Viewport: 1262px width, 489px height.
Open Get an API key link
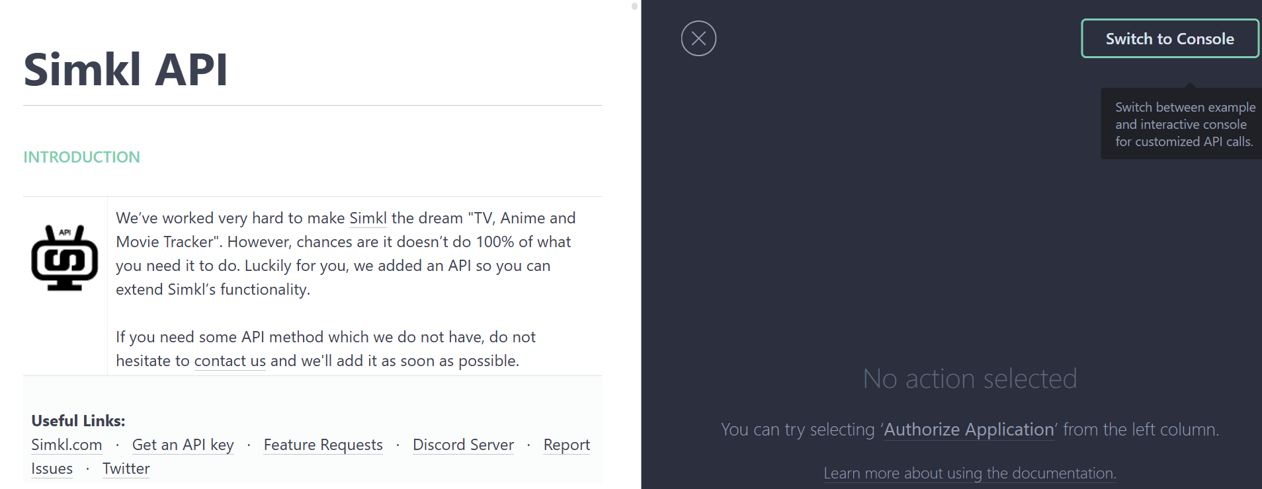coord(183,445)
